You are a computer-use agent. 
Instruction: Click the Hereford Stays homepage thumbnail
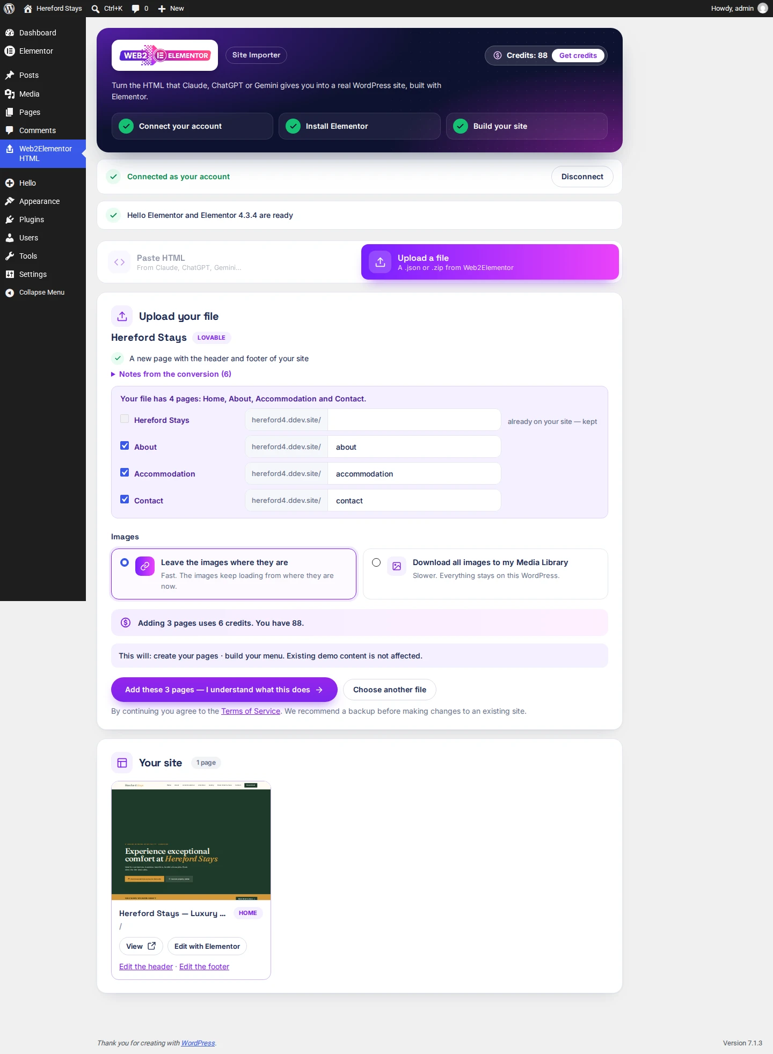point(191,840)
